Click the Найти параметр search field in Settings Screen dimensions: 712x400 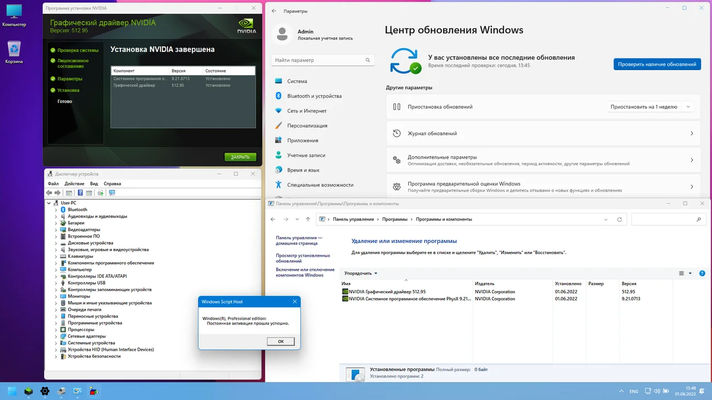[x=323, y=60]
